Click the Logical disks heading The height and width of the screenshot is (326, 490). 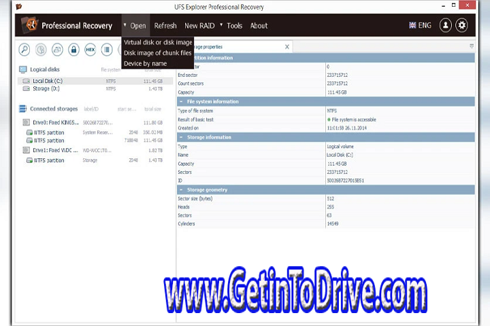pos(45,69)
